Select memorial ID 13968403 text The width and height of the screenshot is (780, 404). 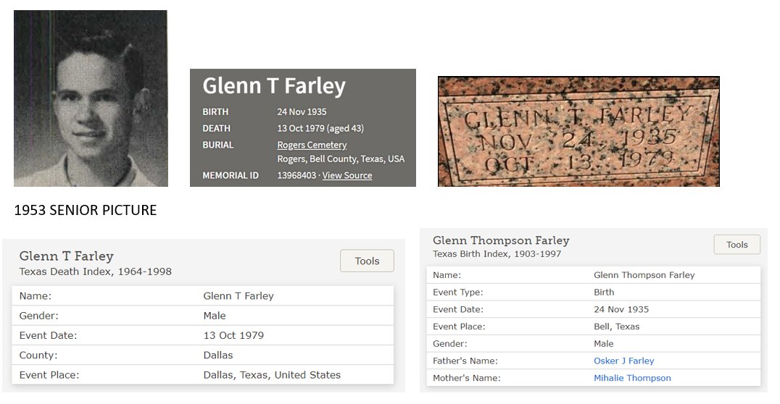[296, 175]
